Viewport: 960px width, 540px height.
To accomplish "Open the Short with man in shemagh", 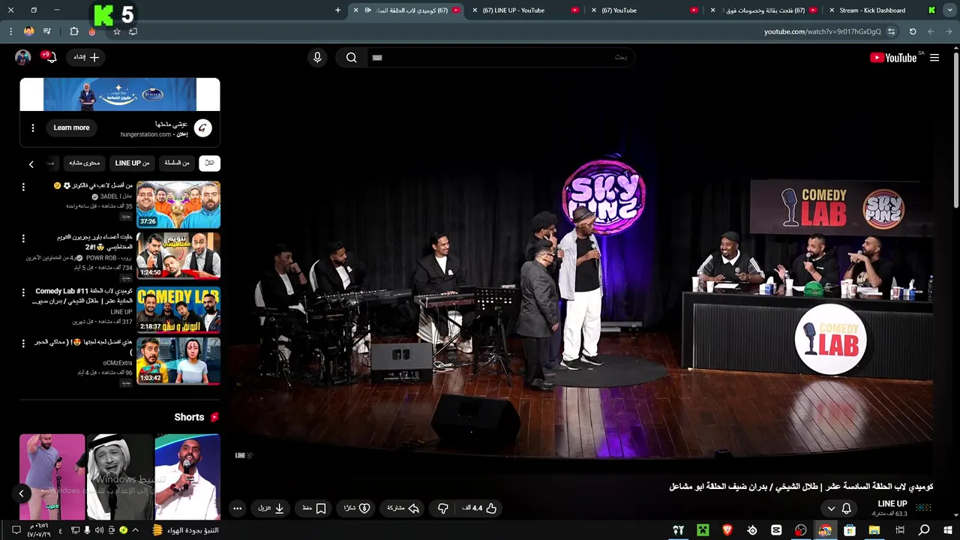I will click(x=120, y=477).
